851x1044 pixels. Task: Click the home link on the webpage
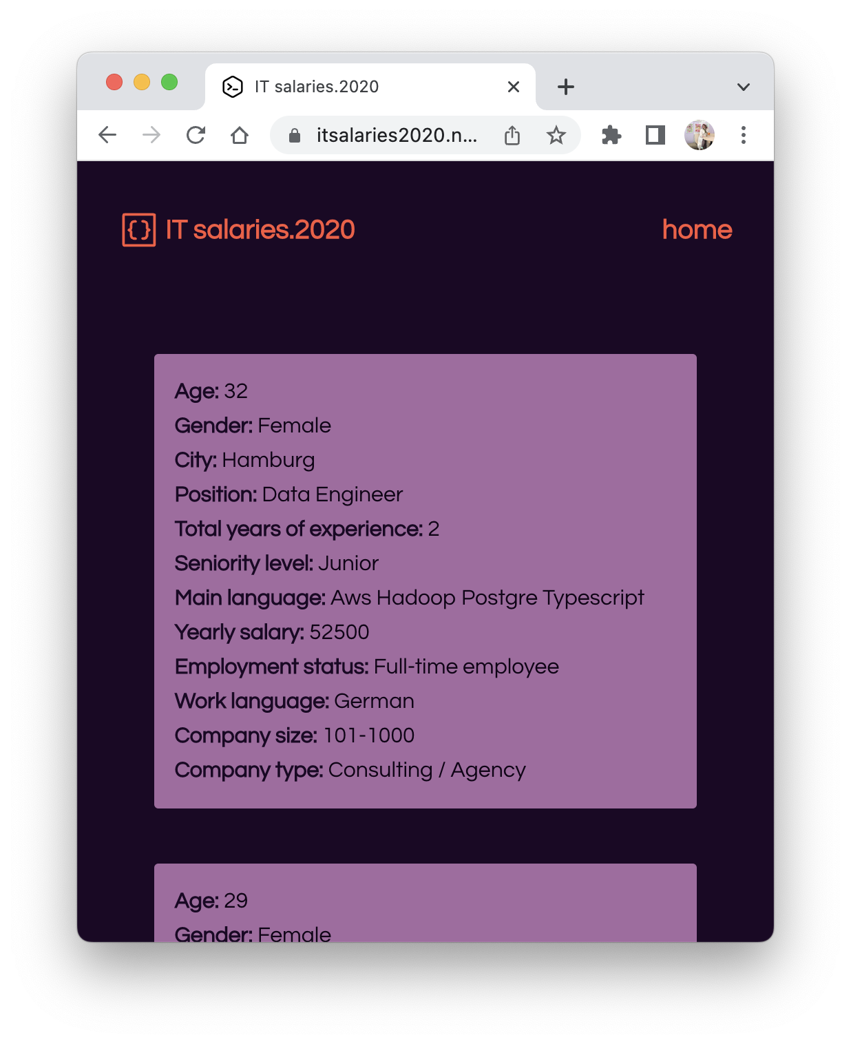(x=697, y=230)
